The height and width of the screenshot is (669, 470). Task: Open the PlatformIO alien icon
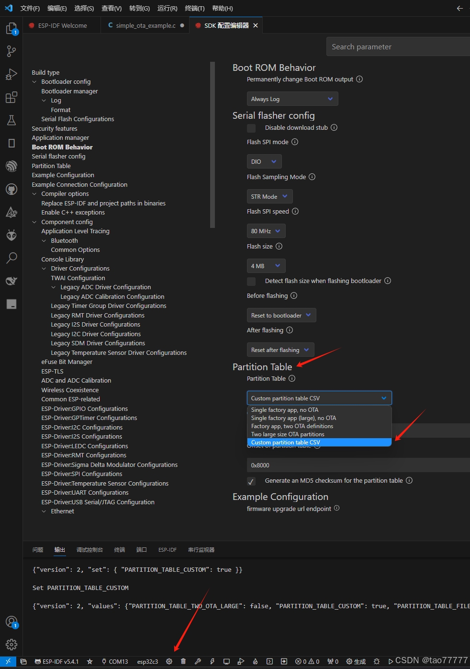point(11,235)
